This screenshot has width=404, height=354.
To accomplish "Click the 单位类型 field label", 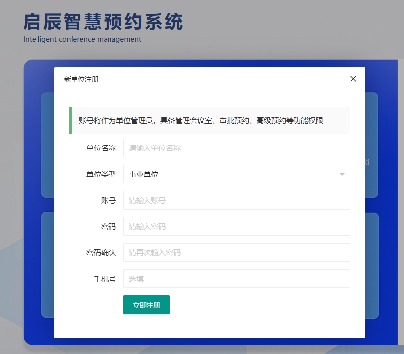I will pyautogui.click(x=101, y=174).
